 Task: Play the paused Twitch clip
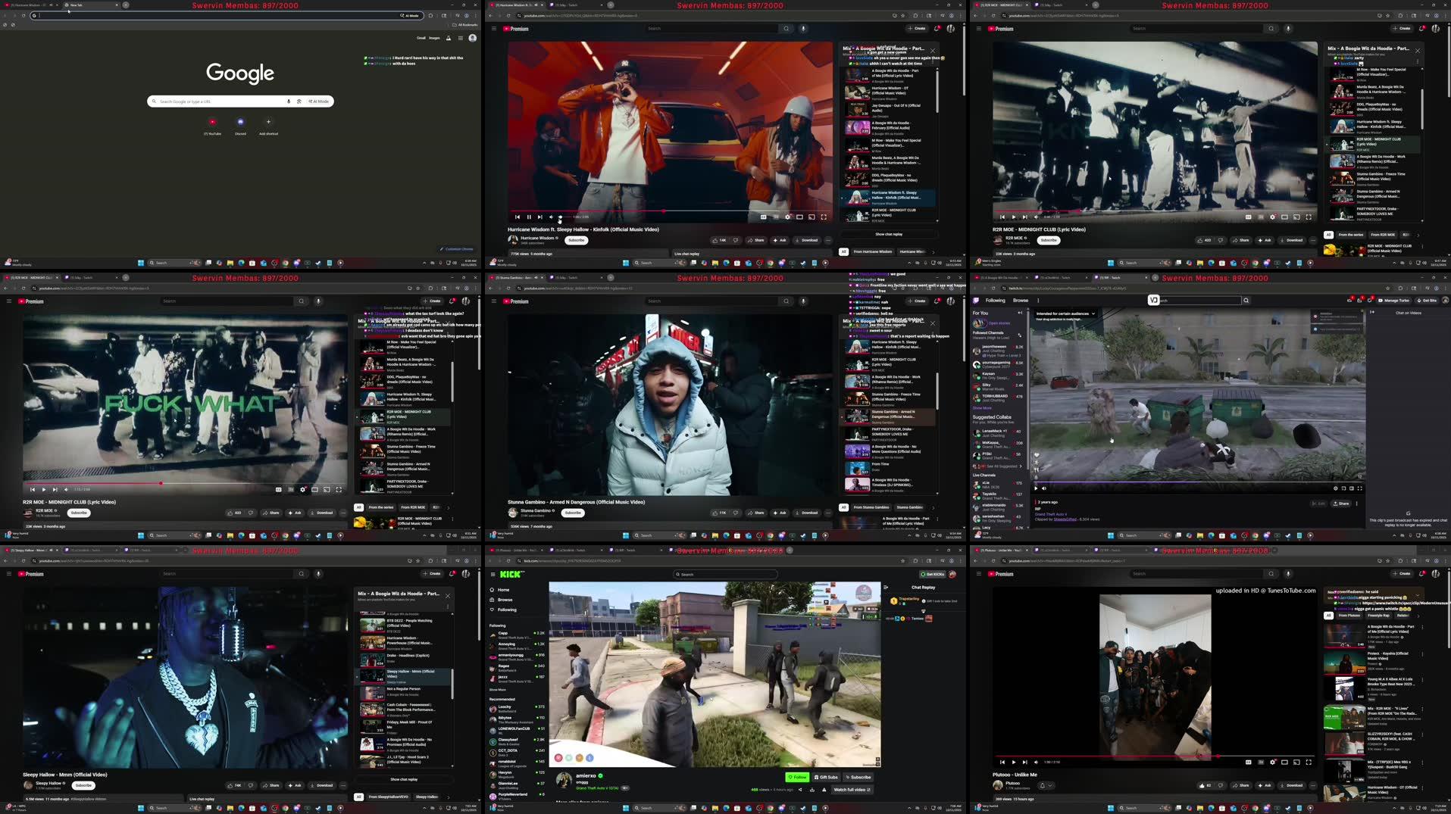tap(1036, 488)
